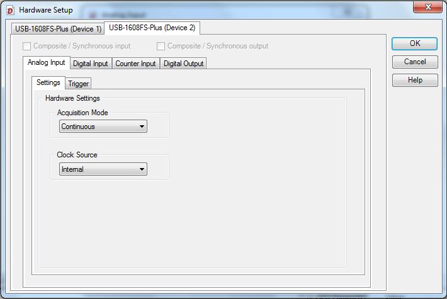Tick Composite / Synchronous output checkbox
Viewport: 447px width, 299px height.
click(161, 46)
